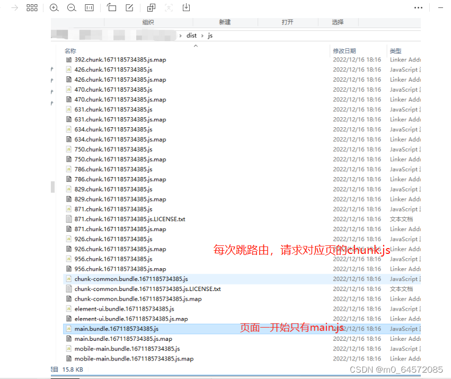
Task: Click the zoom in magnifier icon
Action: tap(54, 7)
